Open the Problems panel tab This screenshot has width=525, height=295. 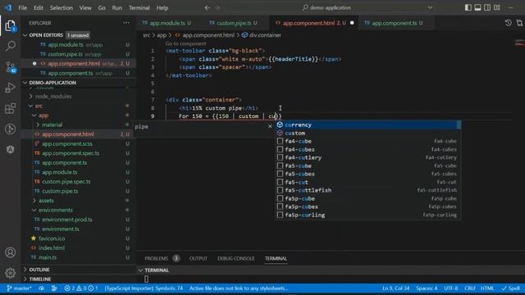(157, 259)
